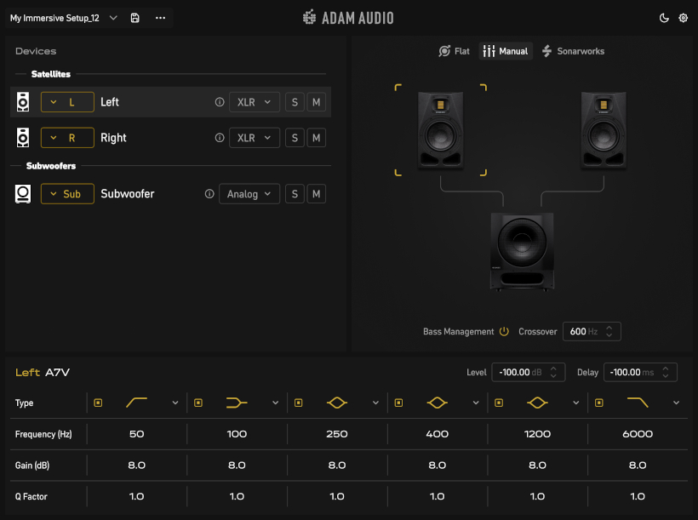Toggle the 6000 Hz filter band enable
Viewport: 698px width, 520px height.
point(598,403)
